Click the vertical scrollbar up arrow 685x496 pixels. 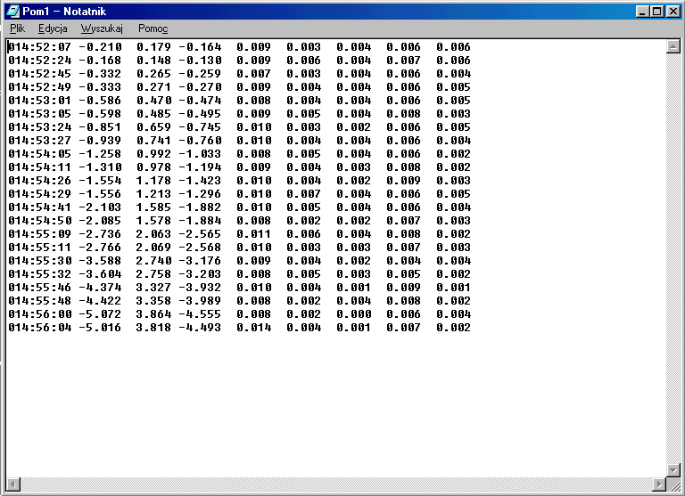[x=673, y=46]
